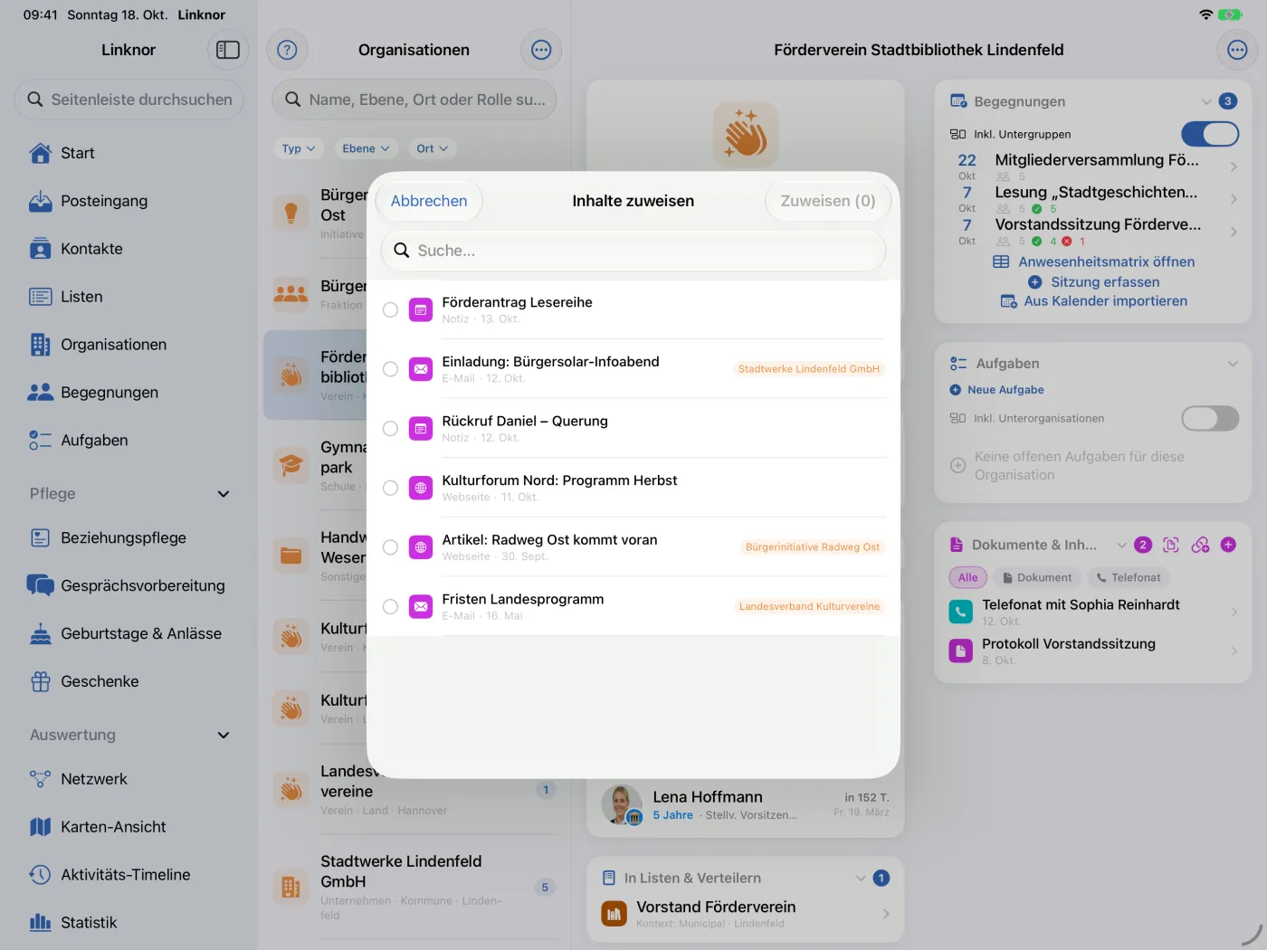Open Netzwerk view in the sidebar
1267x950 pixels.
[129, 779]
